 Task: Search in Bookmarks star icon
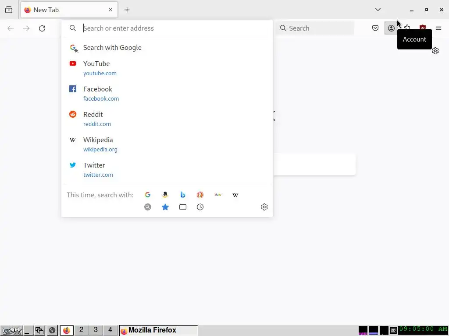coord(165,207)
